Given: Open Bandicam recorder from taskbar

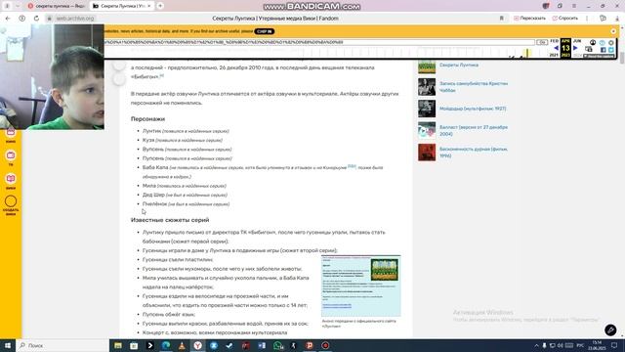Looking at the screenshot, I should [325, 345].
